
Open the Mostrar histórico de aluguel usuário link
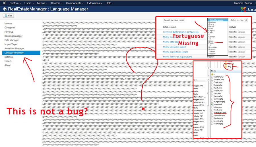pos(177,57)
